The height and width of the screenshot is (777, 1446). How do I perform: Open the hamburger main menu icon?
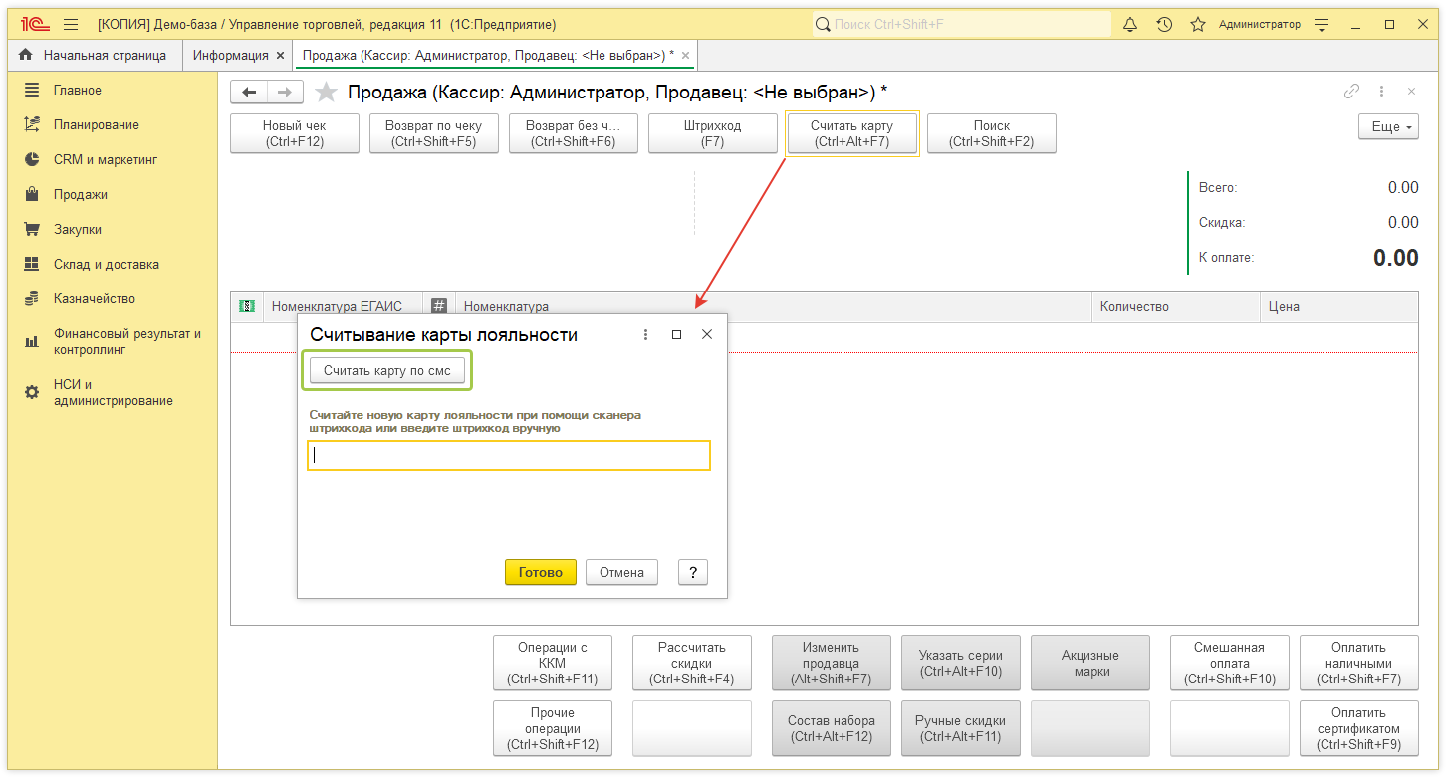(x=71, y=24)
